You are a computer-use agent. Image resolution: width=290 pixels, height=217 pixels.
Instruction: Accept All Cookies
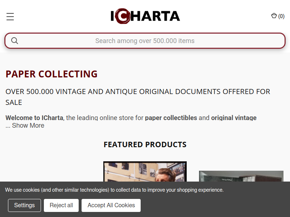click(x=111, y=205)
